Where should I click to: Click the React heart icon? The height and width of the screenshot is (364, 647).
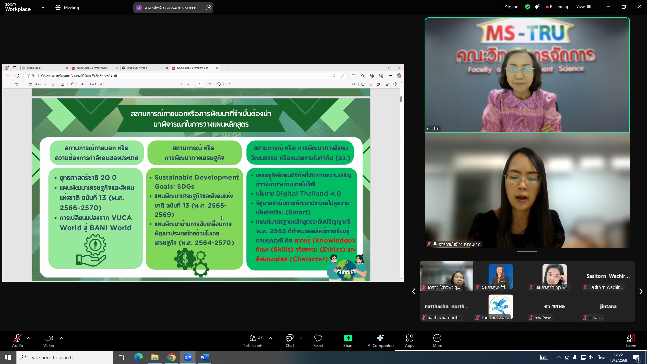coord(318,338)
